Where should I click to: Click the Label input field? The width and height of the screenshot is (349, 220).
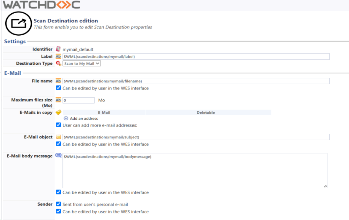[x=196, y=57]
